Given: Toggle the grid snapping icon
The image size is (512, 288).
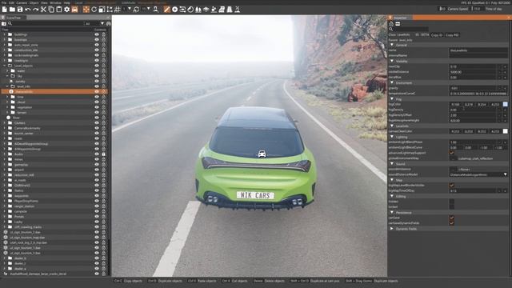Looking at the screenshot, I should coord(118,10).
